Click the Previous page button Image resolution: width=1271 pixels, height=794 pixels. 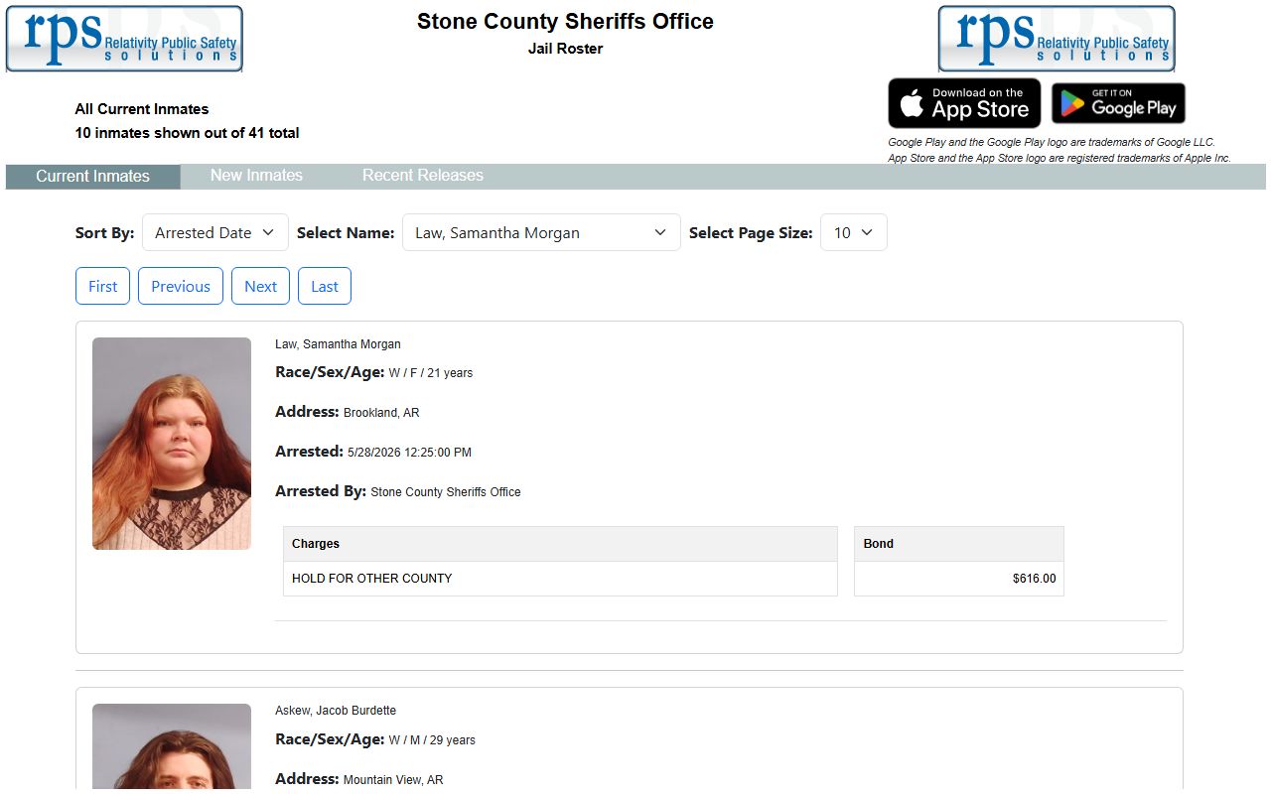tap(181, 286)
